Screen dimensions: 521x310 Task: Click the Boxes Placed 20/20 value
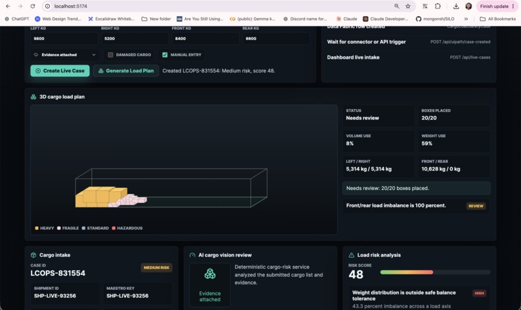tap(429, 118)
